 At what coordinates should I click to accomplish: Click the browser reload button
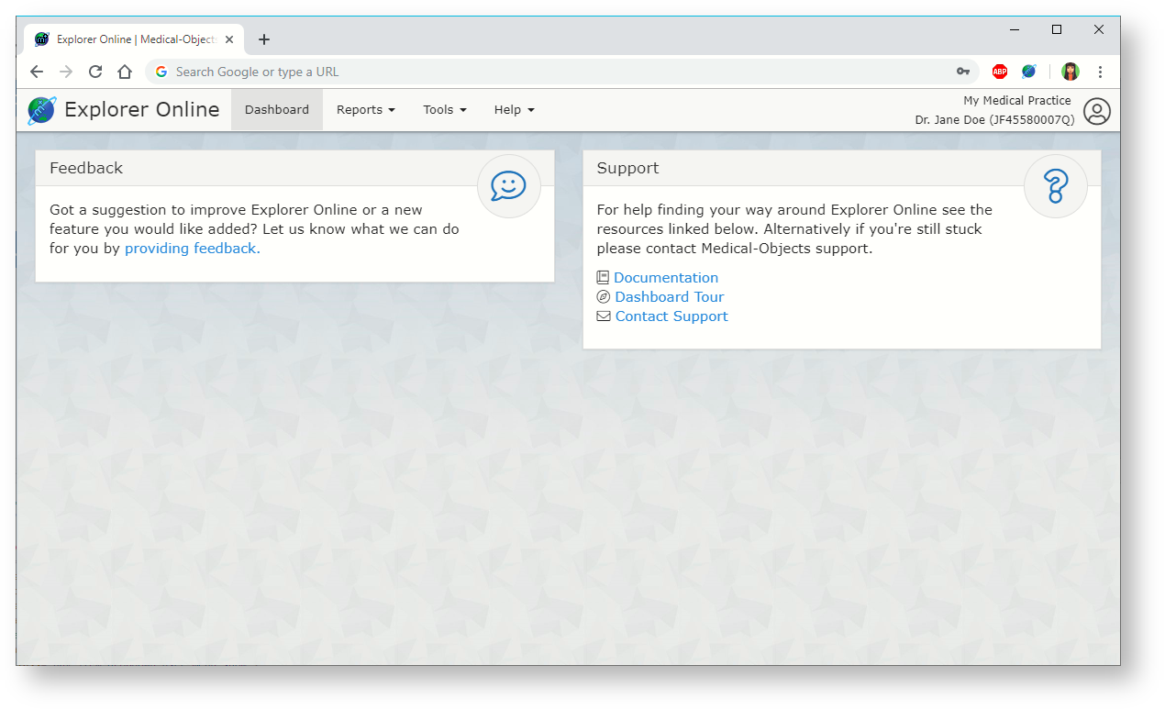(x=95, y=72)
